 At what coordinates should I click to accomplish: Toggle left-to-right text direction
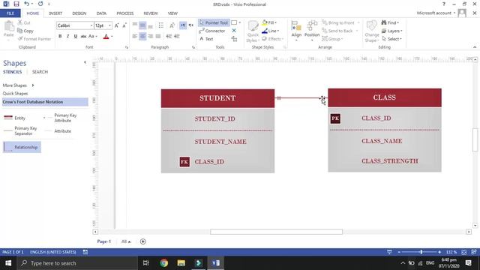coord(183,25)
